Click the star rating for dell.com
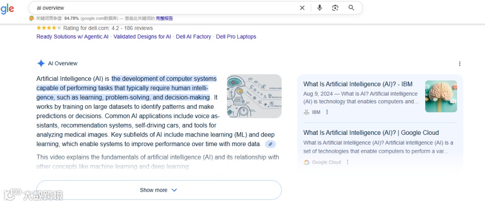485x204 pixels. tap(49, 28)
